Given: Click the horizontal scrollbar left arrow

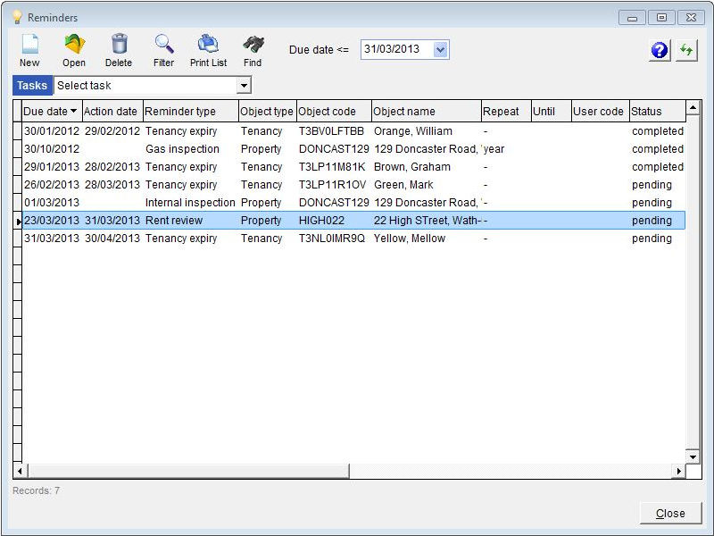Looking at the screenshot, I should [20, 471].
